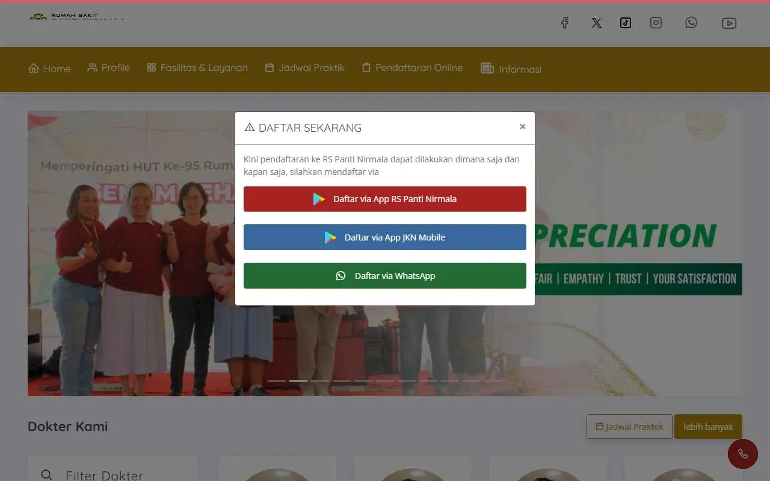Click the Rumah Sakit logo
770x481 pixels.
pos(76,17)
